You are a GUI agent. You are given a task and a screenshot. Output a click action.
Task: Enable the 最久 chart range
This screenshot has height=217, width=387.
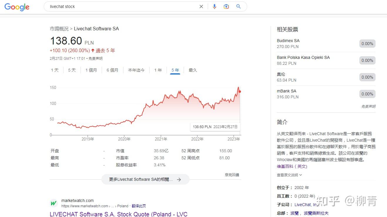193,70
